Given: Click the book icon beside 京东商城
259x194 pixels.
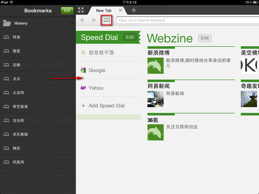Looking at the screenshot, I should click(x=6, y=134).
